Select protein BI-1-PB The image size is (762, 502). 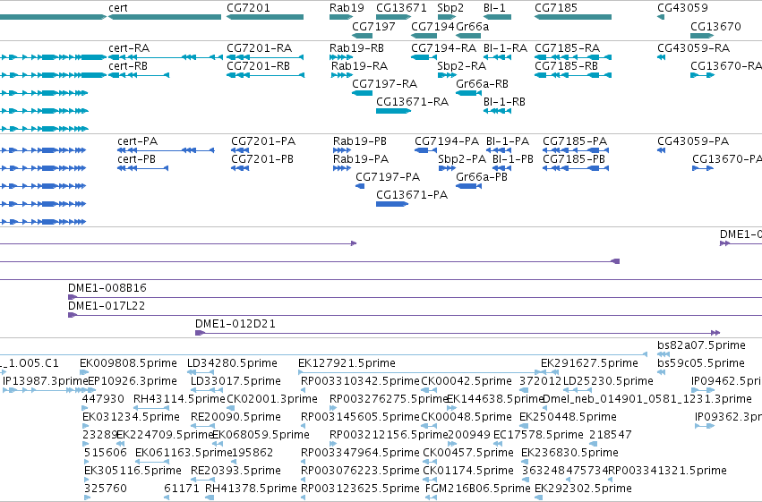coord(513,159)
